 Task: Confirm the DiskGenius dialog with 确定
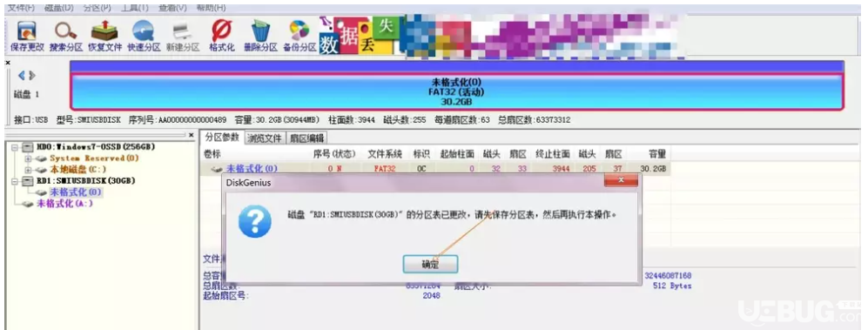(430, 264)
